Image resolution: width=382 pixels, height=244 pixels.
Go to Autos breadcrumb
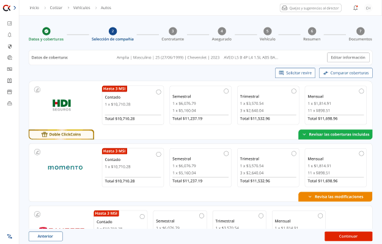point(106,8)
